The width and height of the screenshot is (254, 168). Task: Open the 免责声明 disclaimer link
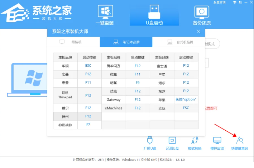[x=219, y=3]
